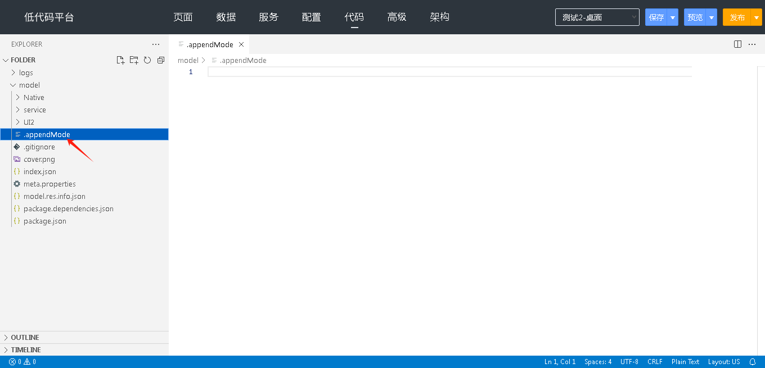The width and height of the screenshot is (765, 368).
Task: Open the editor more actions ellipsis menu
Action: coord(752,44)
